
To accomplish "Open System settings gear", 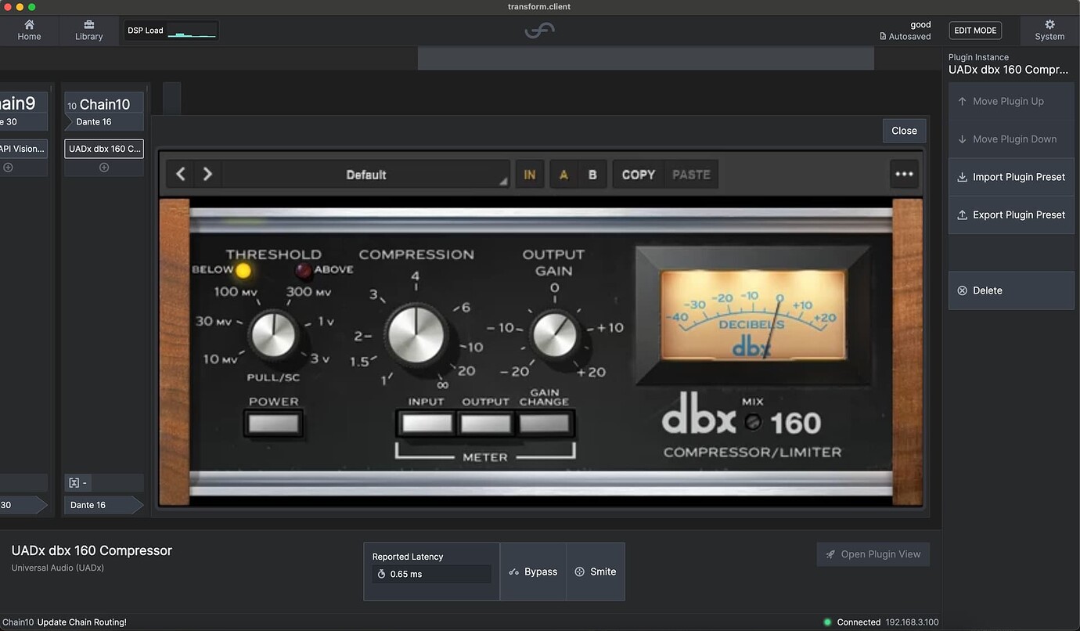I will (1049, 31).
